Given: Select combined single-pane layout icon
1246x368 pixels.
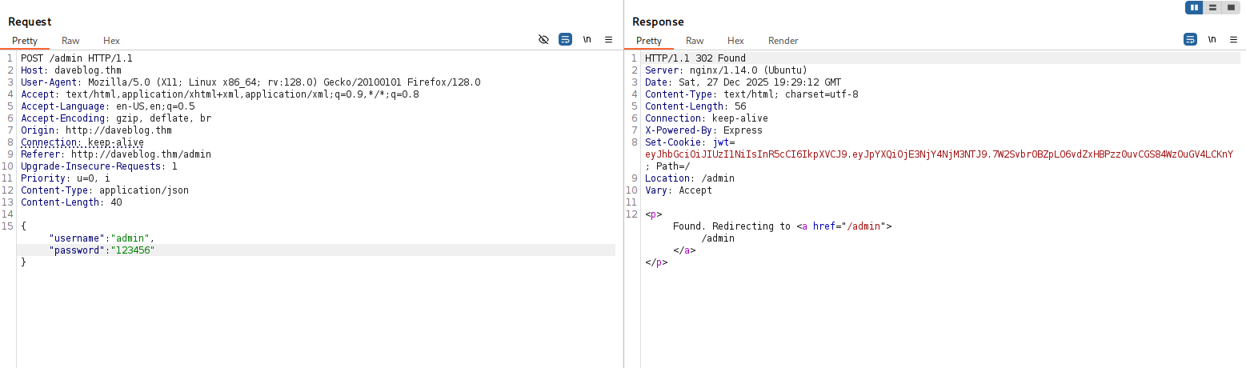Looking at the screenshot, I should (1231, 7).
